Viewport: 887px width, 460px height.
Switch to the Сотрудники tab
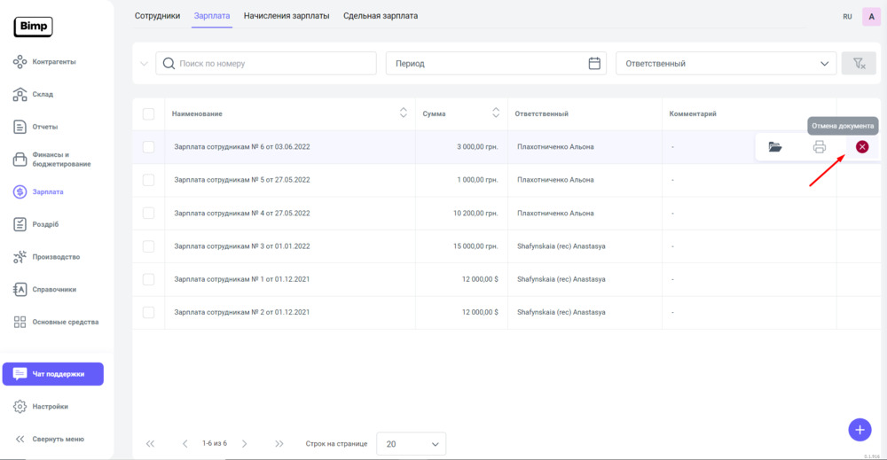157,16
